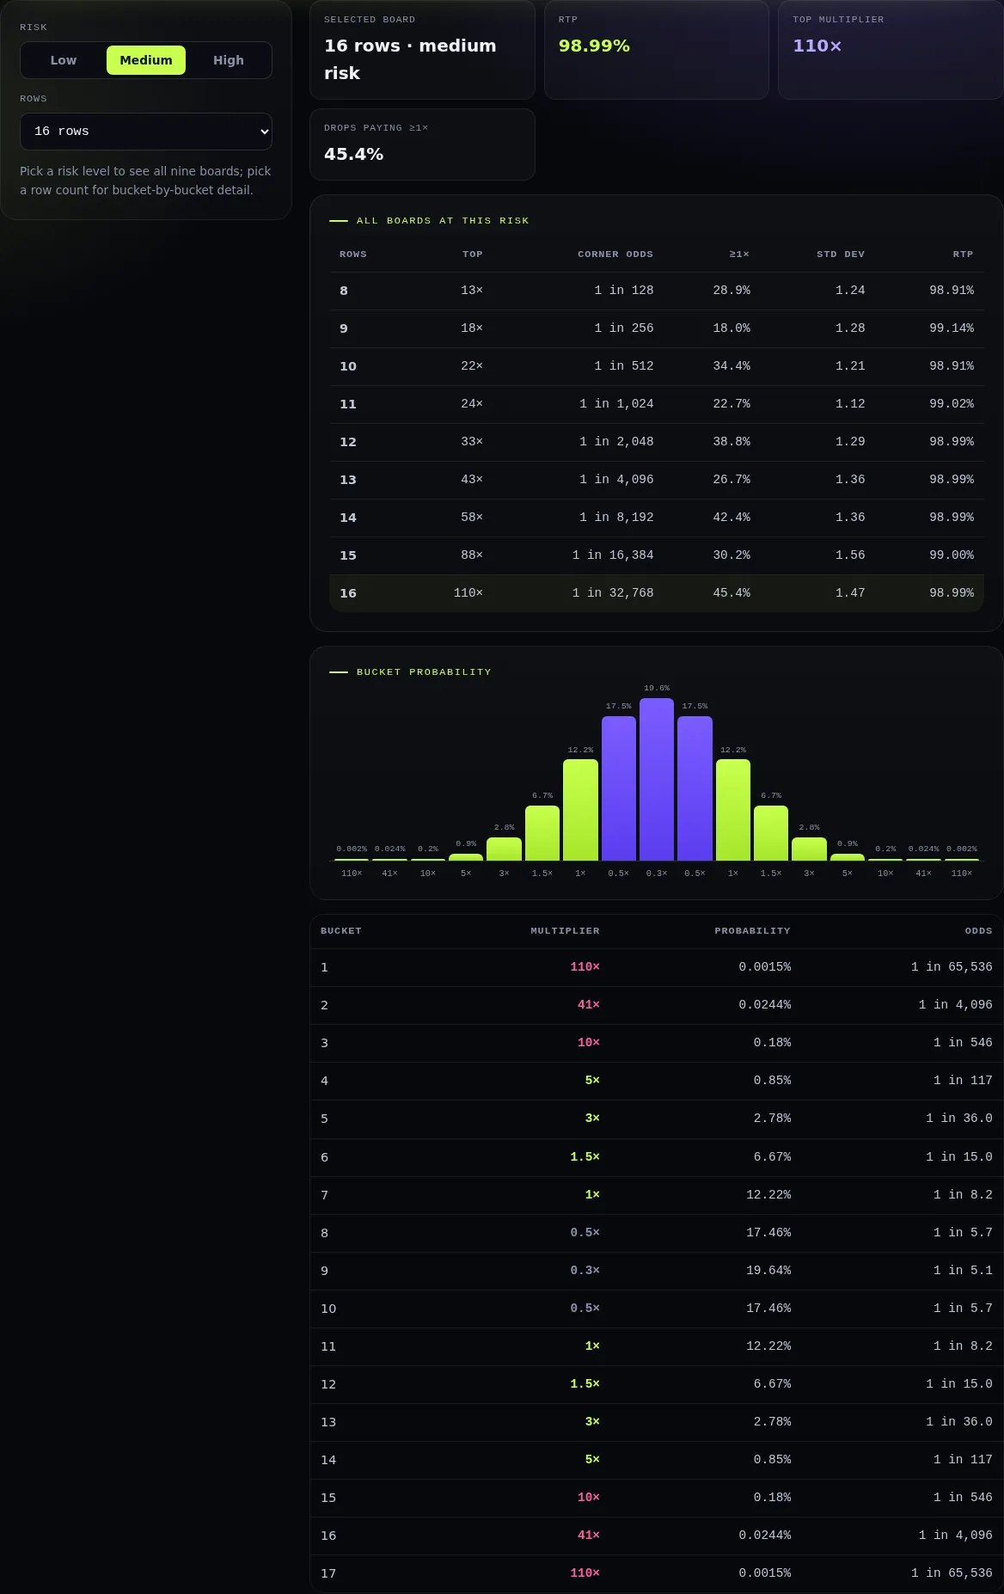Click bucket 2 row's 41× multiplier
The image size is (1004, 1594).
click(589, 1005)
